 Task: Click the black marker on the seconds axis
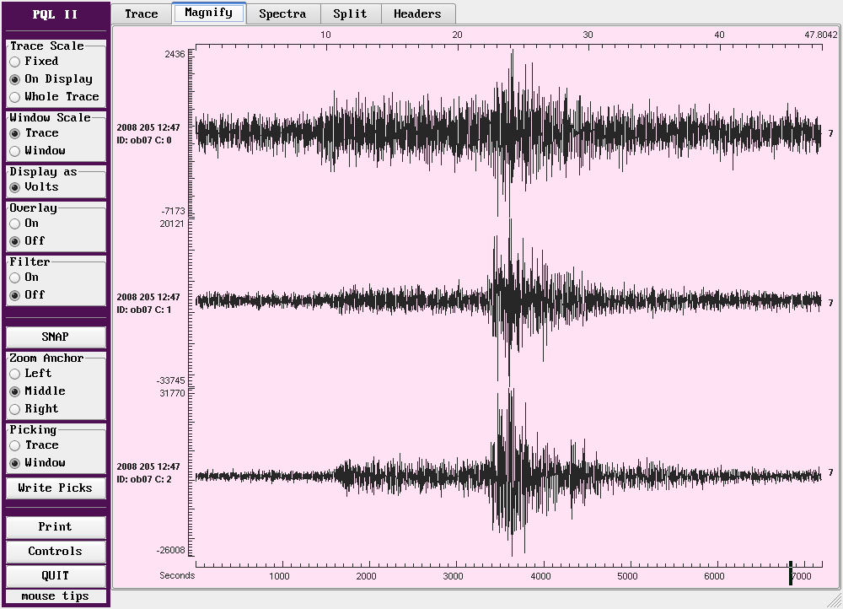coord(790,574)
